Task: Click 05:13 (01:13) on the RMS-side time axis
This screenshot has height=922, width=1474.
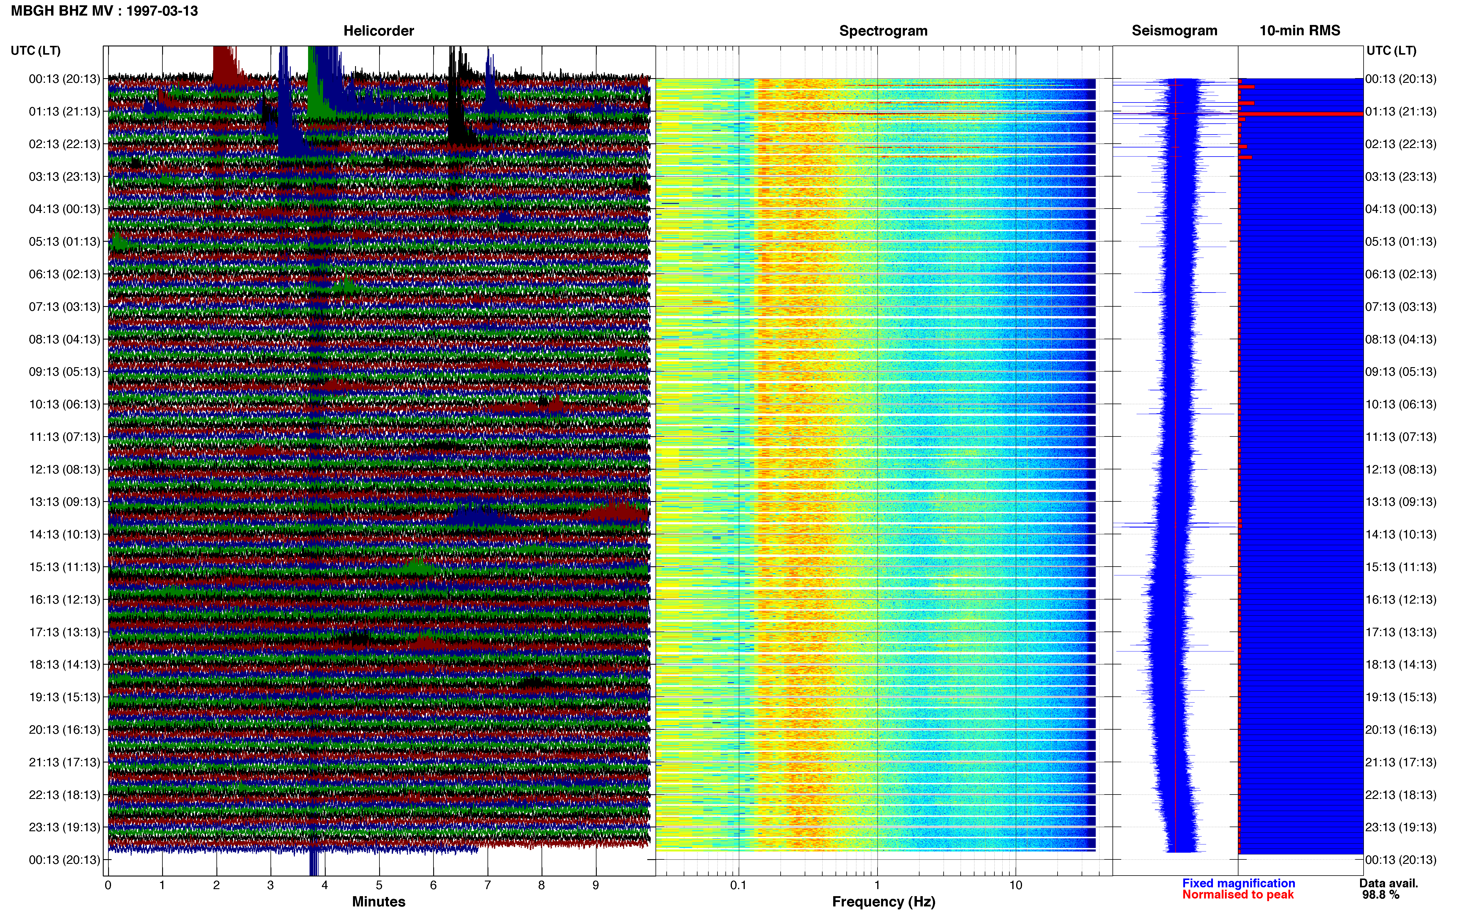Action: point(1401,241)
